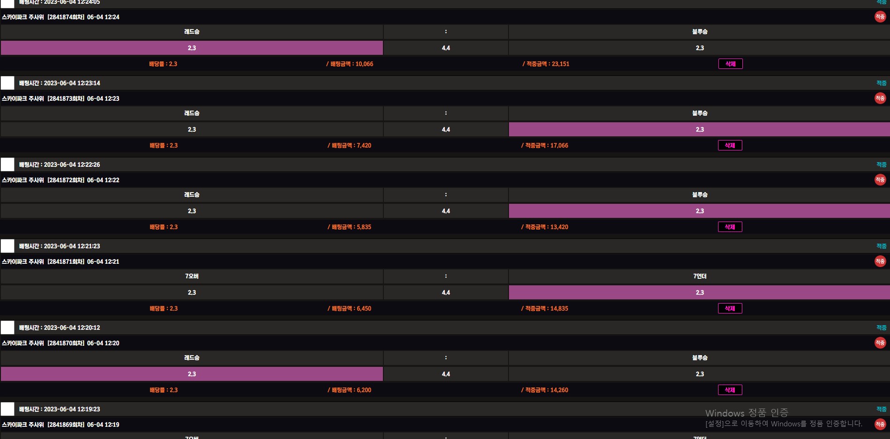
Task: Click red 적중 badge for round 2841869
Action: [880, 424]
